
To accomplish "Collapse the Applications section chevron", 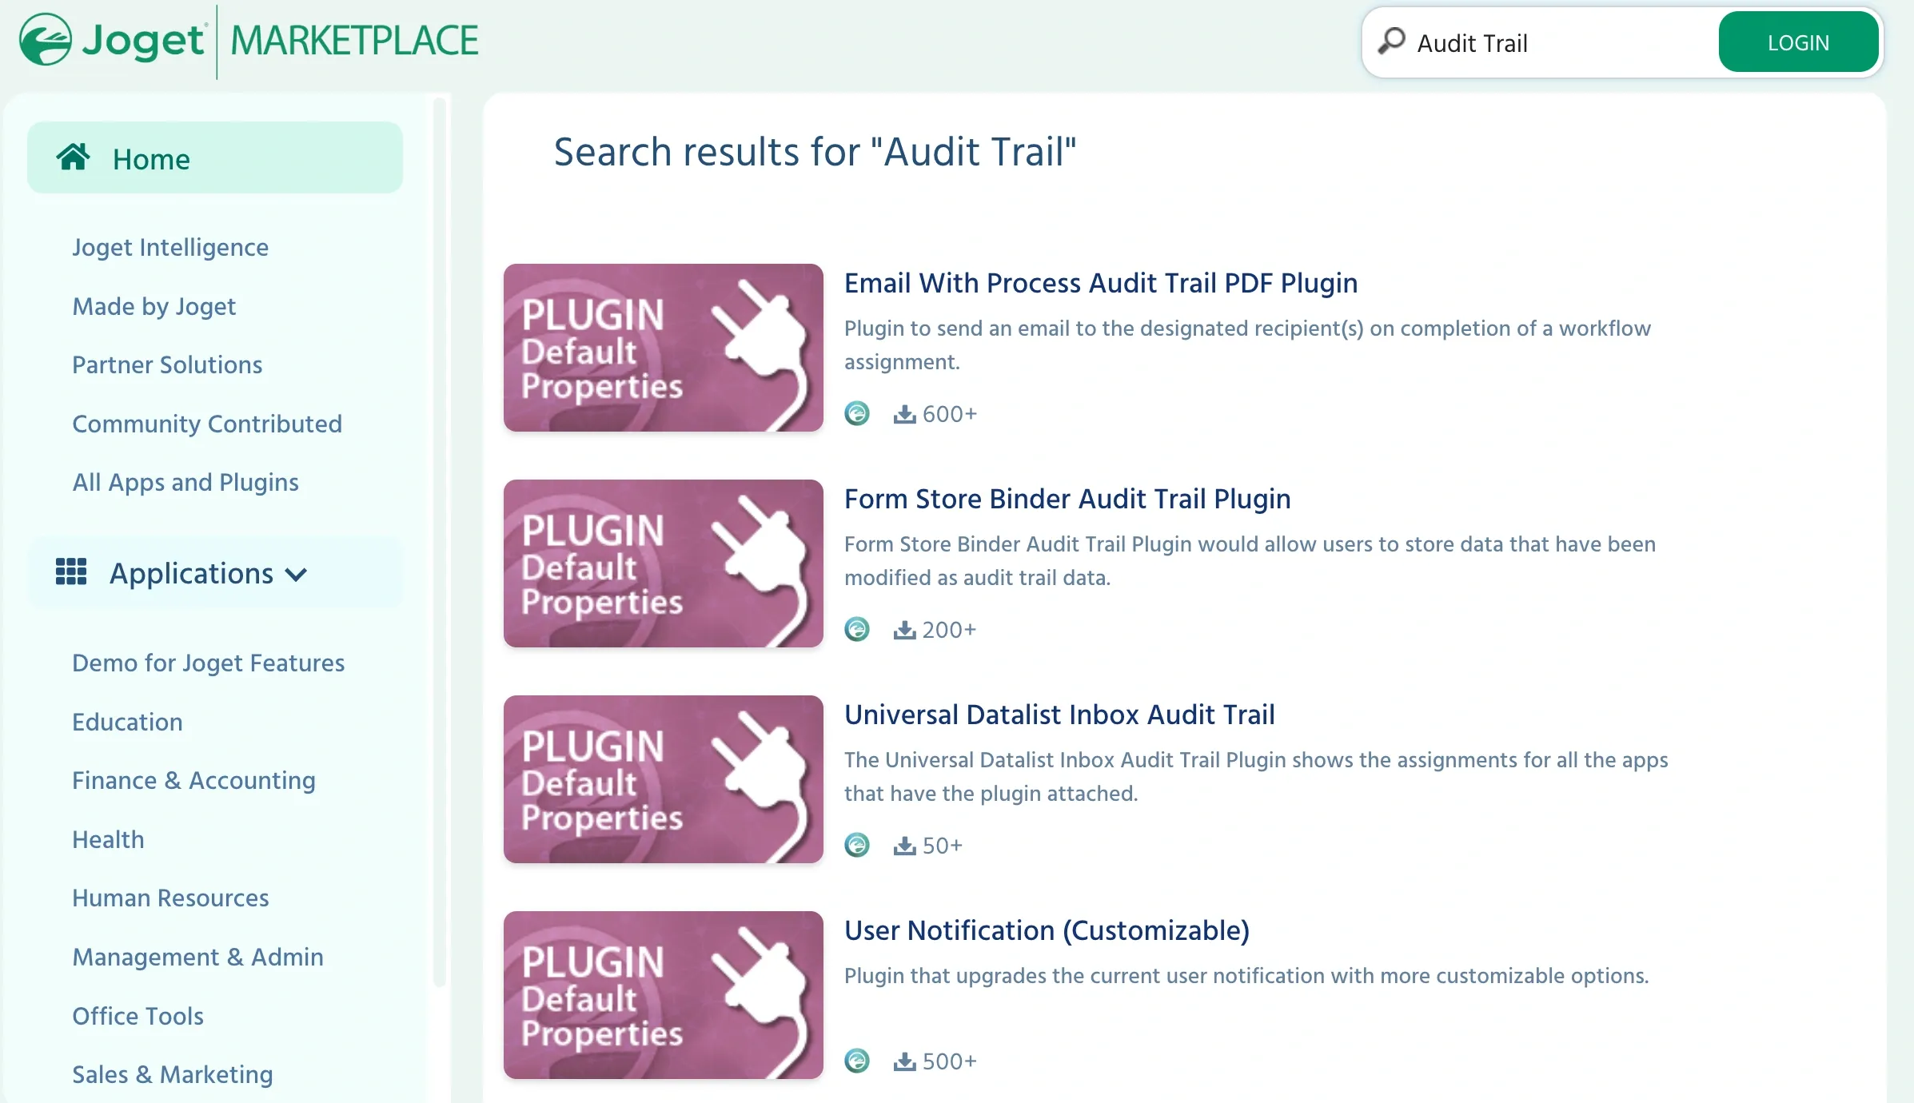I will coord(297,575).
